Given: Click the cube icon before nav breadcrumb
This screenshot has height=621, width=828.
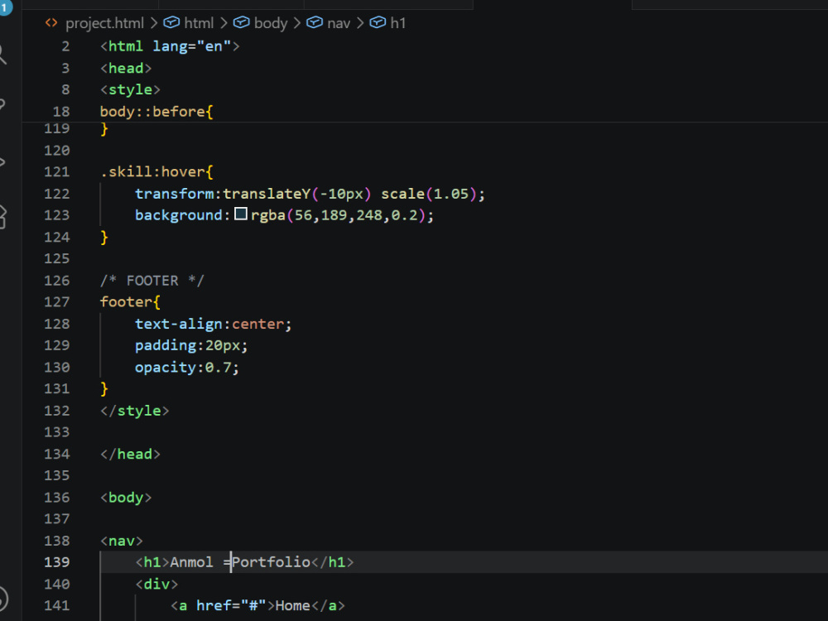Looking at the screenshot, I should click(x=315, y=22).
